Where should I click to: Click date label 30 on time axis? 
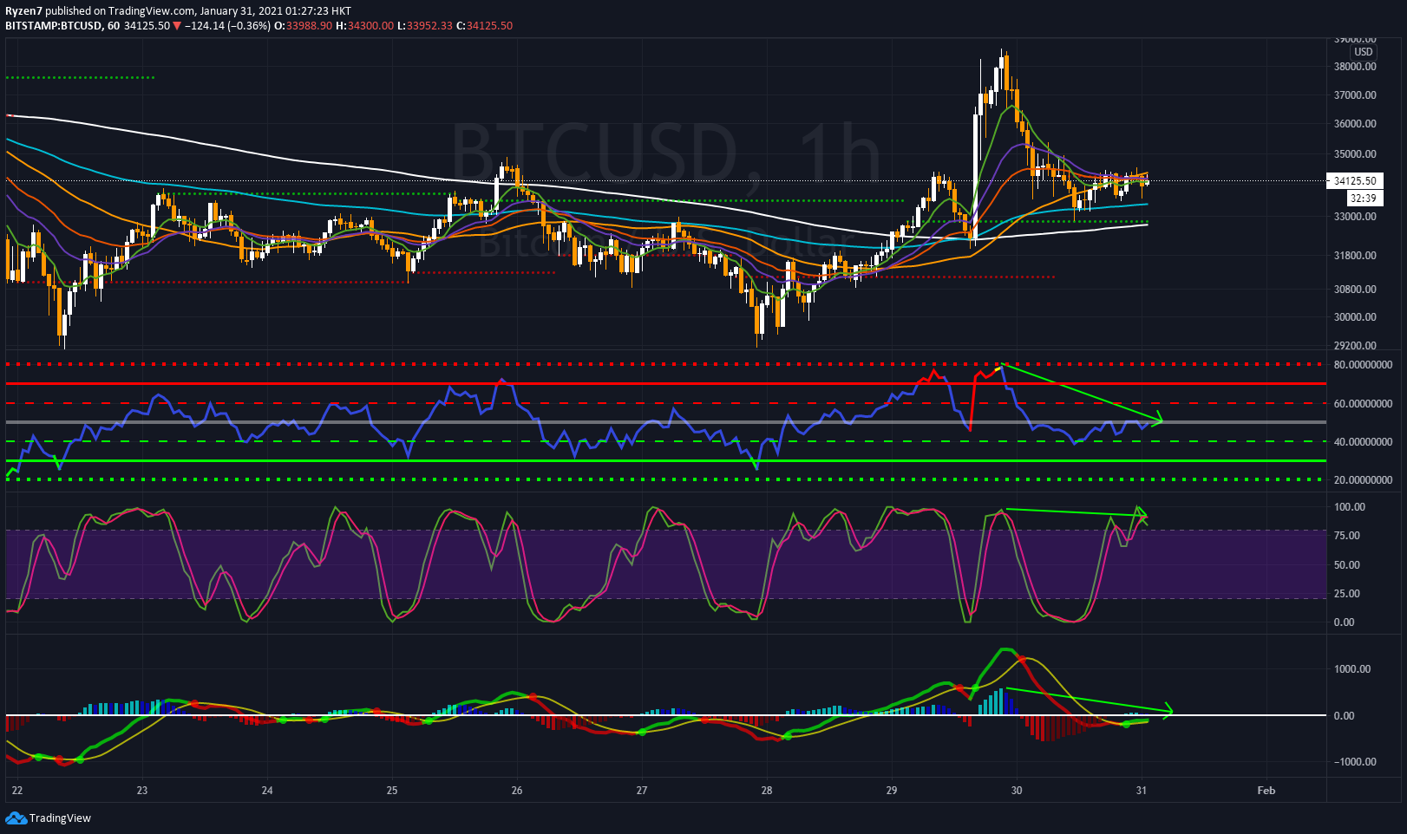click(1017, 791)
